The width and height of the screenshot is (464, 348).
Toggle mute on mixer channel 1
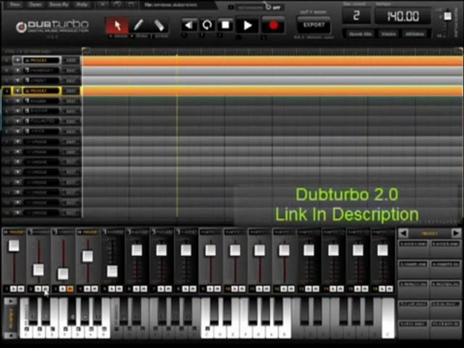coord(21,289)
